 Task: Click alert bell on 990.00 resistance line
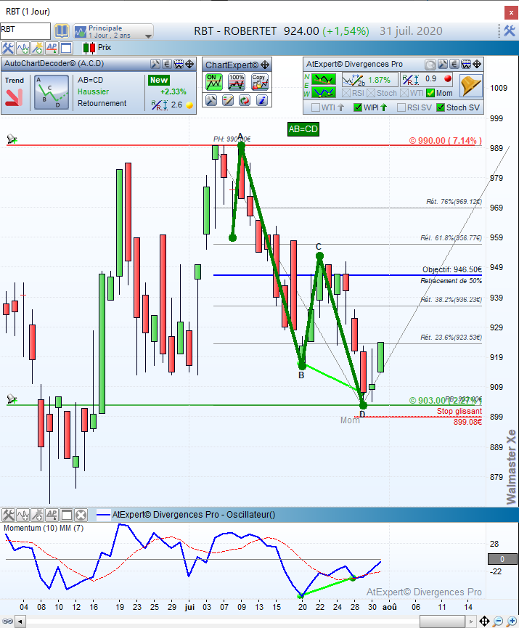click(x=12, y=139)
